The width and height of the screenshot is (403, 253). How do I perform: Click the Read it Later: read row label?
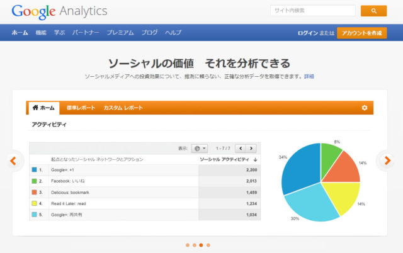click(x=69, y=203)
